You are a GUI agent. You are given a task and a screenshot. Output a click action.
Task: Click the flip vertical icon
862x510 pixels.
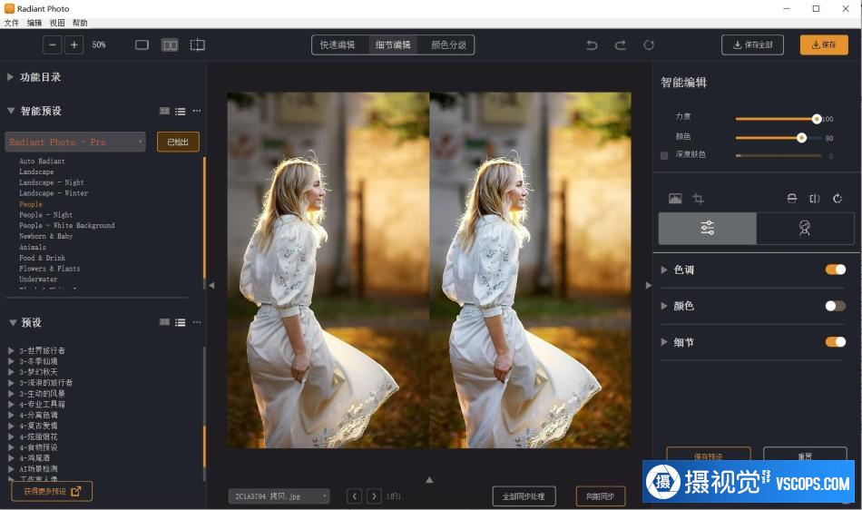791,199
